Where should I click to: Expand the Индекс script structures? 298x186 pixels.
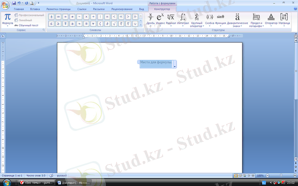(x=160, y=20)
